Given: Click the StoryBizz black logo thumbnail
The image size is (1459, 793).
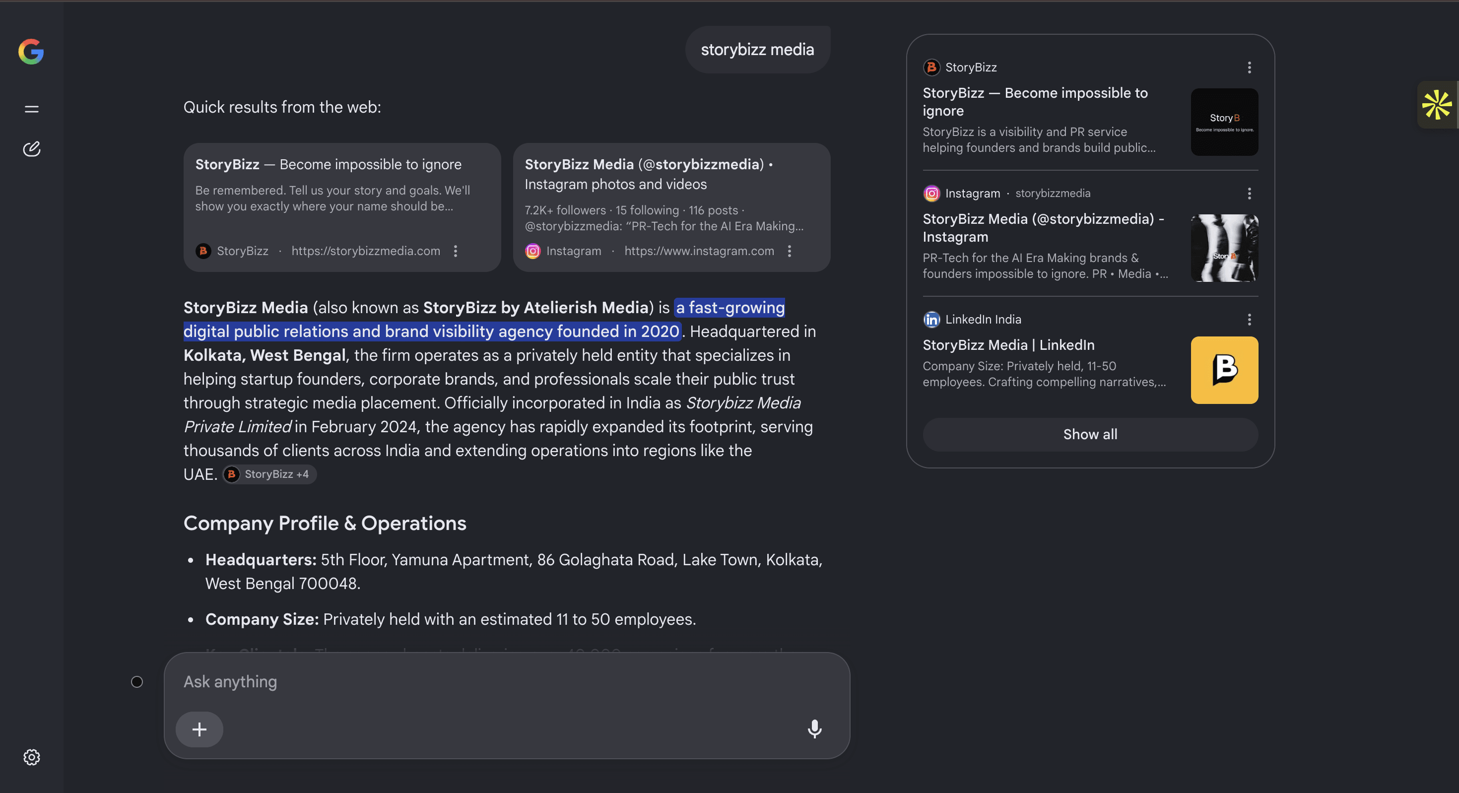Looking at the screenshot, I should [x=1225, y=122].
